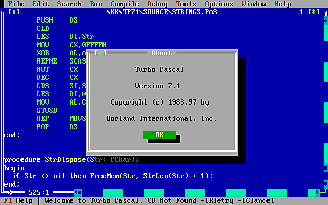Open the File menu
This screenshot has height=205, width=328.
pyautogui.click(x=16, y=4)
